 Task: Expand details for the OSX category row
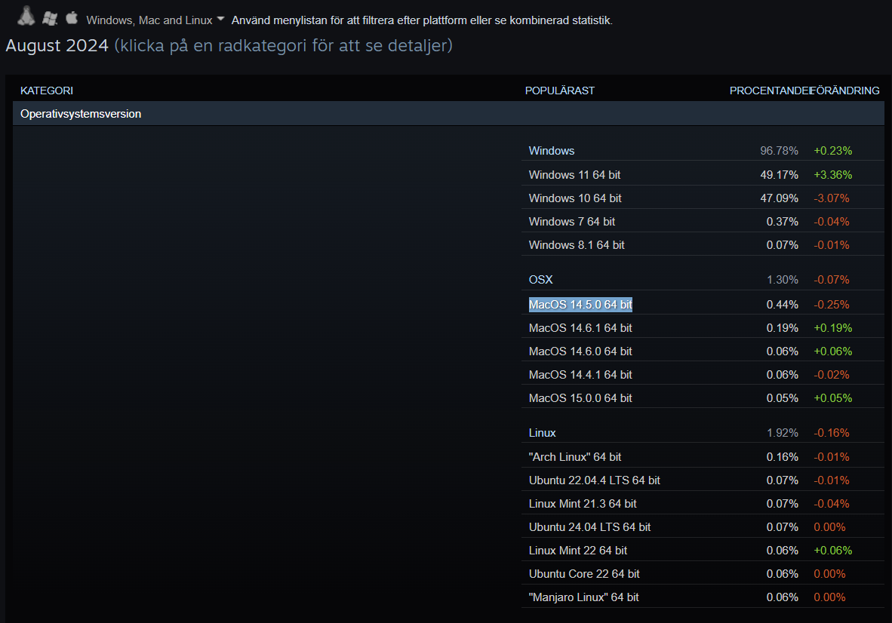pyautogui.click(x=540, y=279)
